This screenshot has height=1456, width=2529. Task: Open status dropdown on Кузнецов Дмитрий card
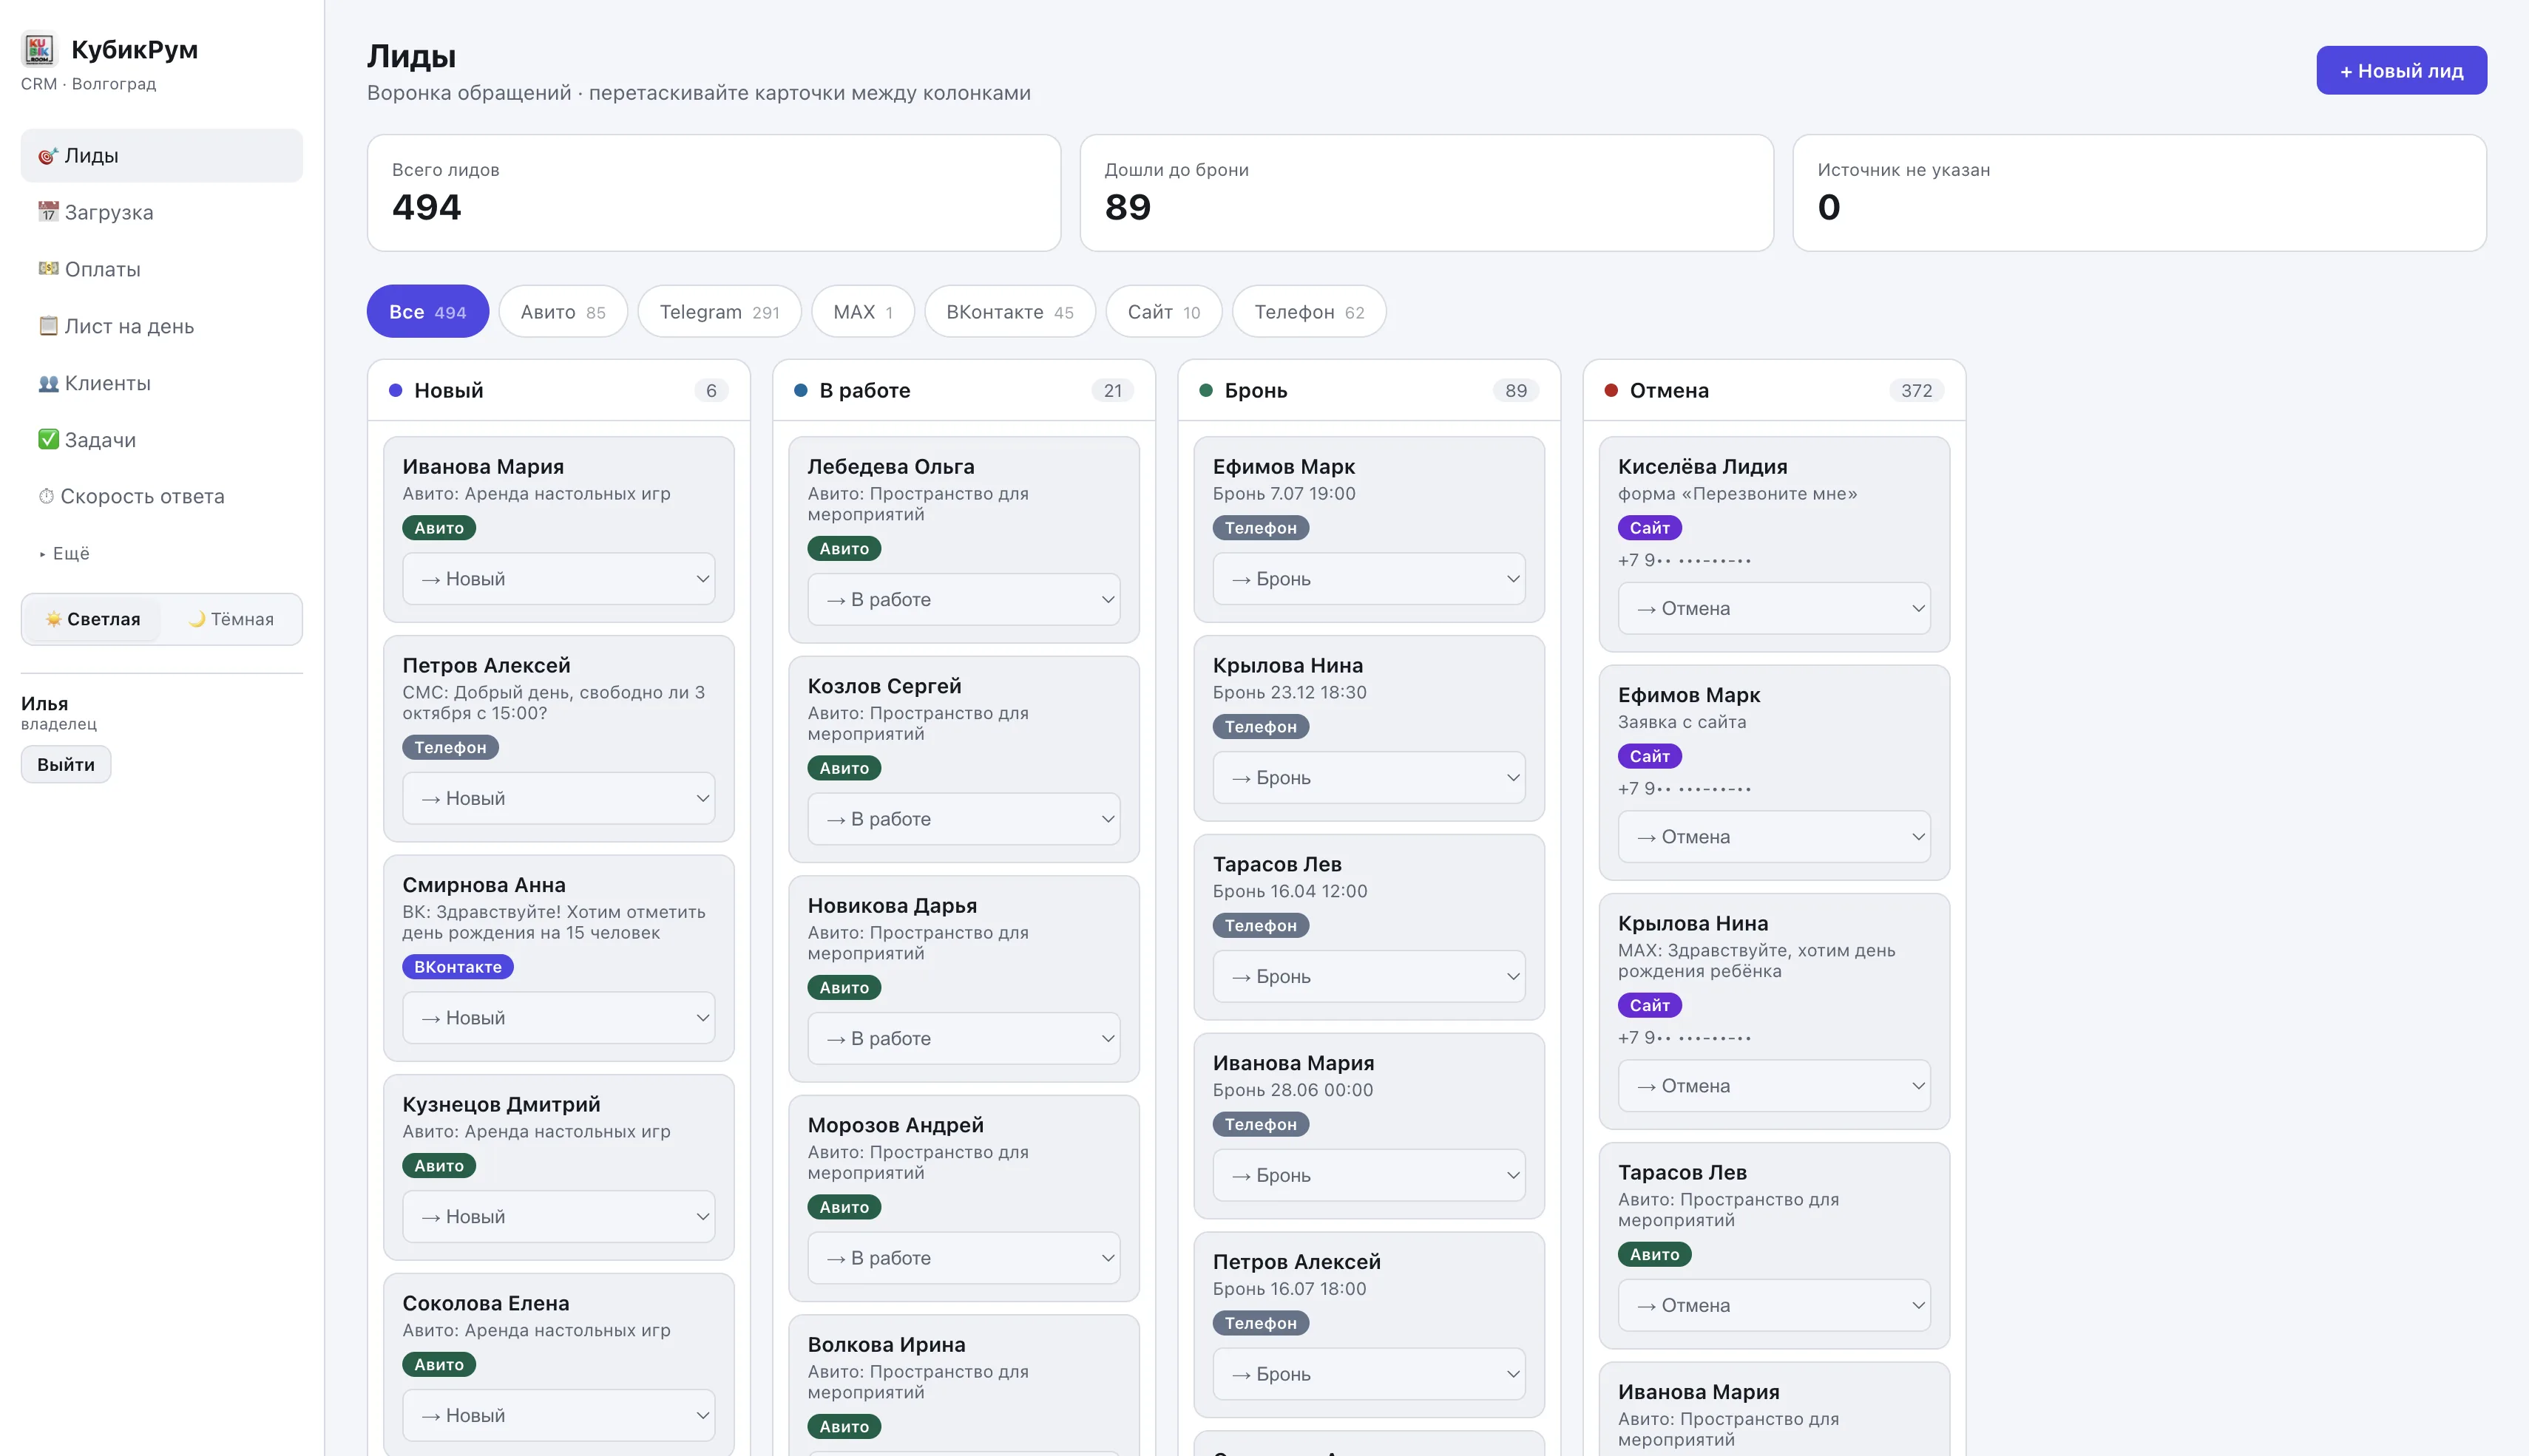(x=558, y=1217)
